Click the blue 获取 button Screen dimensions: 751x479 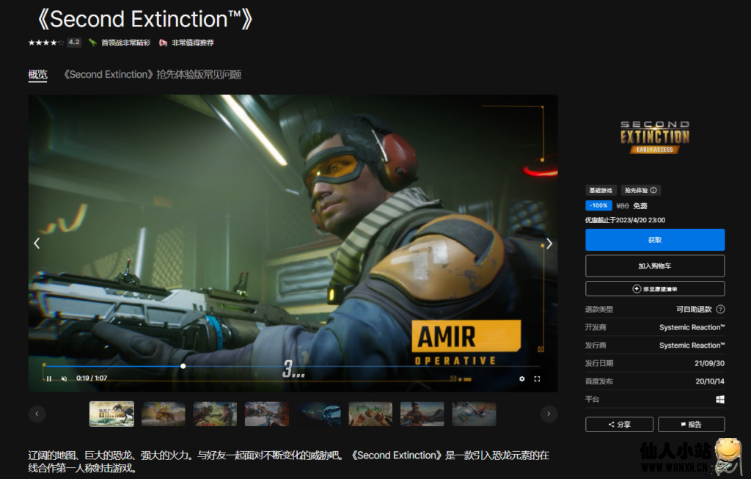pyautogui.click(x=655, y=240)
